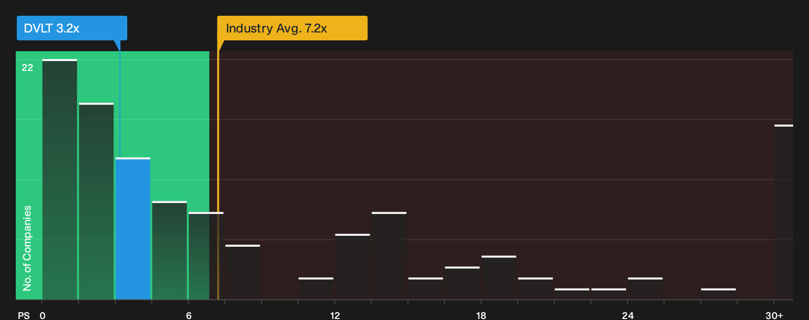
Task: Click the x-axis tick label '24'
Action: (x=627, y=316)
